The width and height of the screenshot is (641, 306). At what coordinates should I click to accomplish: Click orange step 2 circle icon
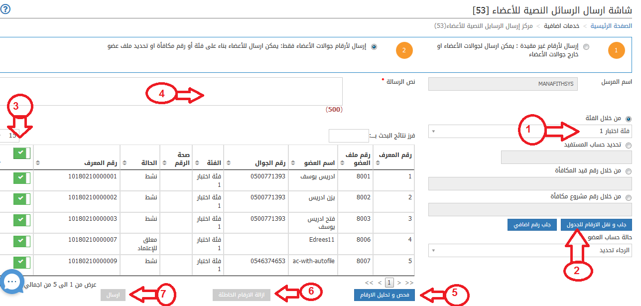coord(404,50)
